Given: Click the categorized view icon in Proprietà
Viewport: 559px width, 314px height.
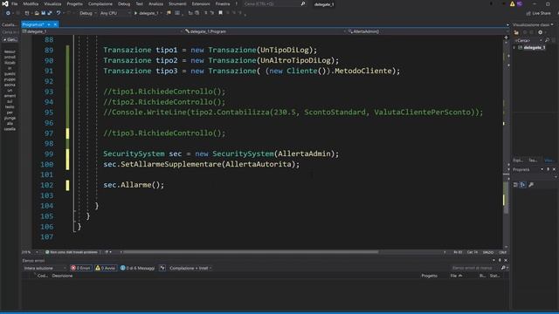Looking at the screenshot, I should click(515, 185).
